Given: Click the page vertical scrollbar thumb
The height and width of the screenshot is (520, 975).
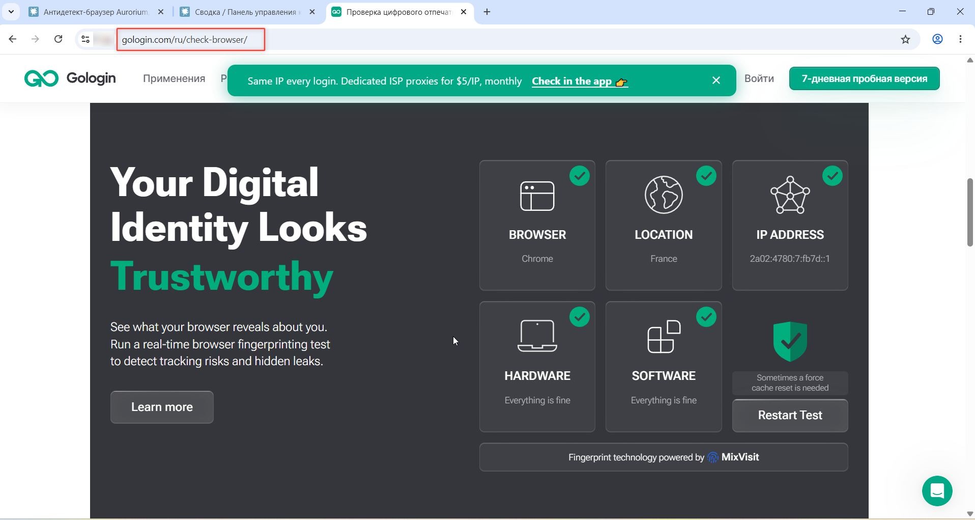Looking at the screenshot, I should click(x=970, y=212).
